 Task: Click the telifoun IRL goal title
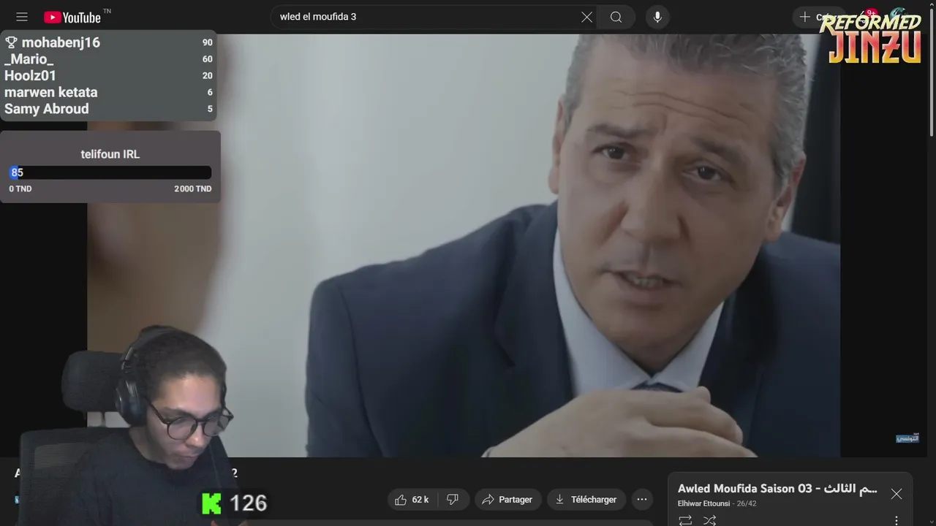click(x=110, y=154)
